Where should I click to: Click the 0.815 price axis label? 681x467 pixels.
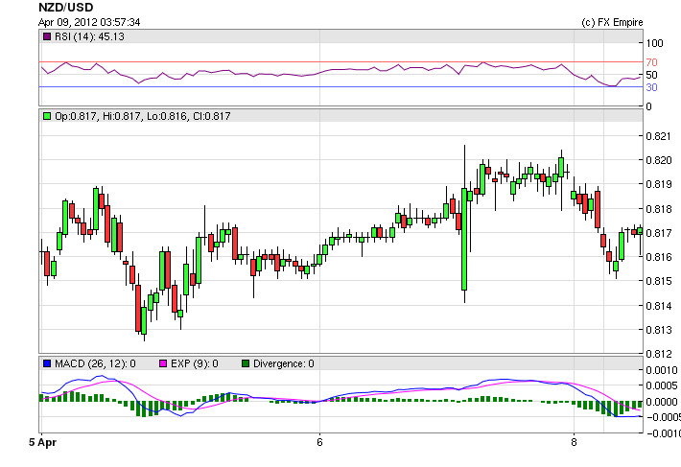tap(659, 281)
